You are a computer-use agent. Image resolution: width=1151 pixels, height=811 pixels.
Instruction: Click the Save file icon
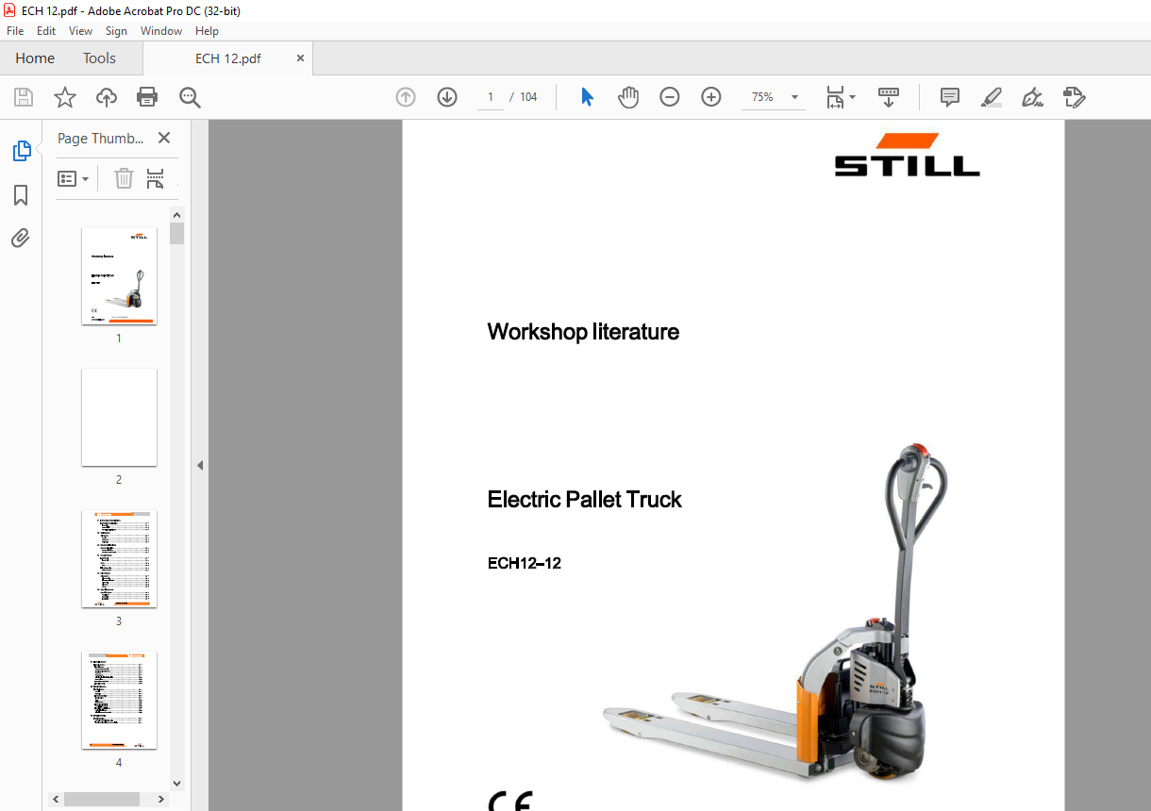pos(24,97)
